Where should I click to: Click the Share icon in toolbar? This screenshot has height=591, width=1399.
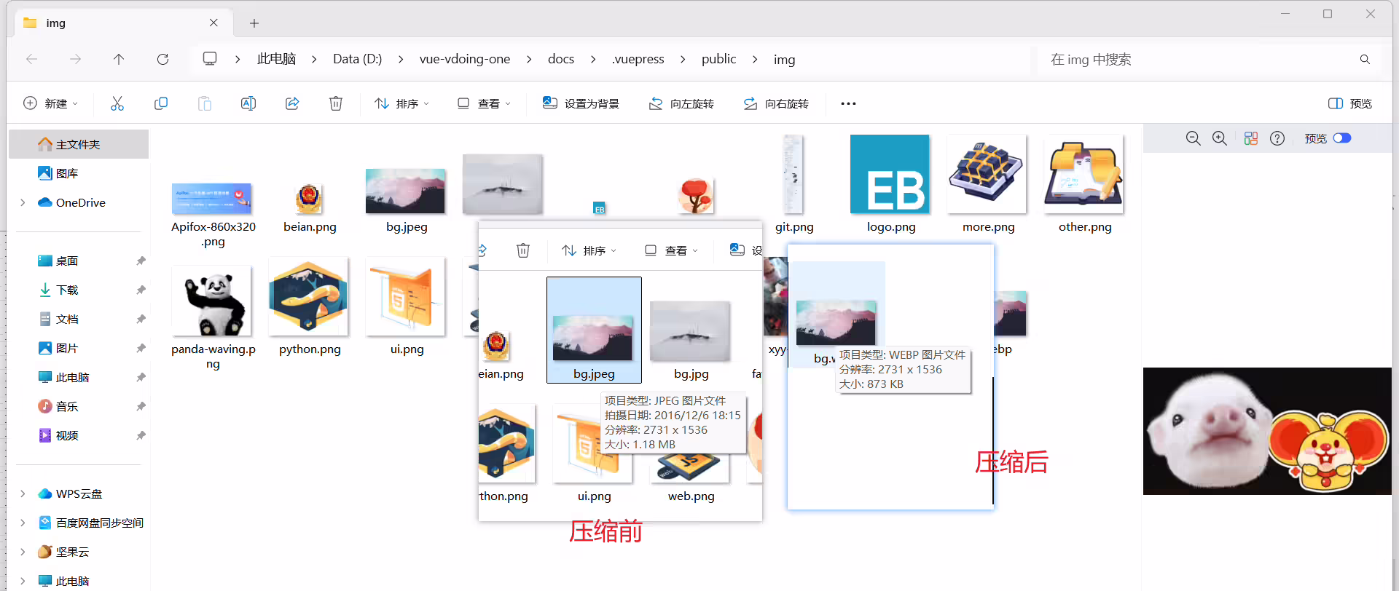click(292, 103)
